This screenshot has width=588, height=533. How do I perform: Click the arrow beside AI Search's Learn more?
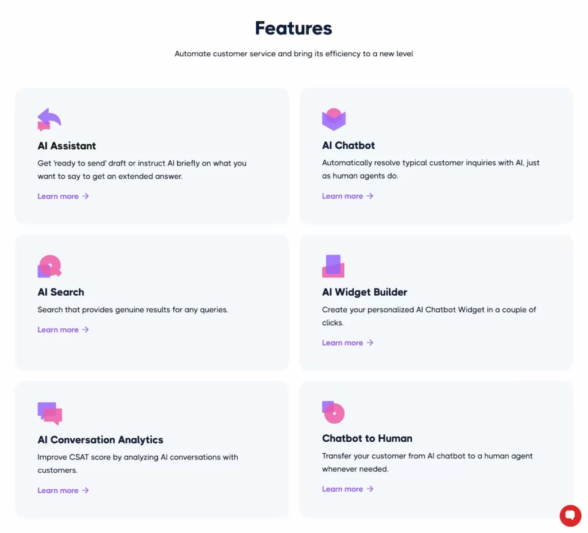pos(86,329)
